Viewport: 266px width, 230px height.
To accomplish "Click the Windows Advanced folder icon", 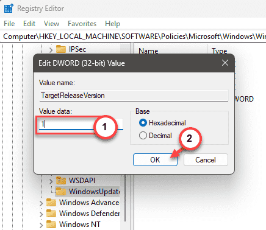I will click(x=51, y=203).
